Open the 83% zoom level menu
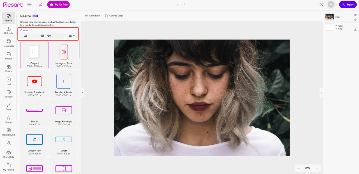The image size is (359, 174). pos(308,168)
